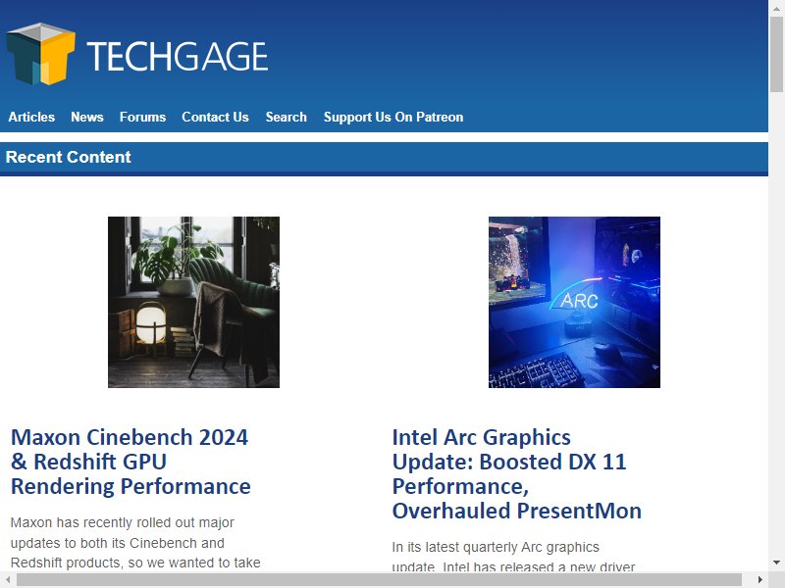Click the horizontal scrollbar thumb
This screenshot has width=785, height=588.
pyautogui.click(x=379, y=579)
